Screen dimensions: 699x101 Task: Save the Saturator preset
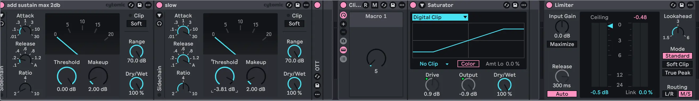[515, 5]
